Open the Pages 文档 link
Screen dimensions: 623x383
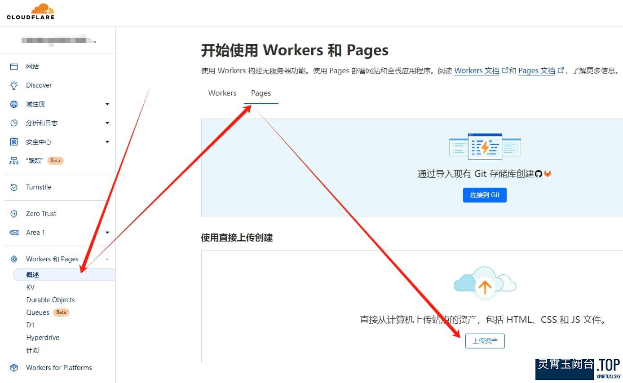tap(536, 70)
